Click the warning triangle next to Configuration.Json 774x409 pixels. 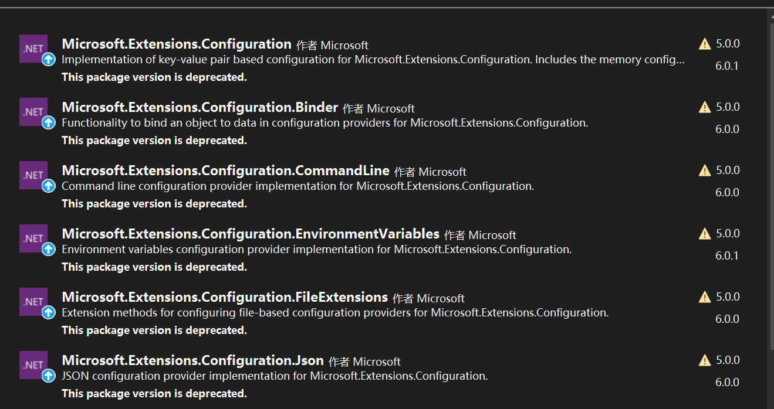(x=705, y=360)
